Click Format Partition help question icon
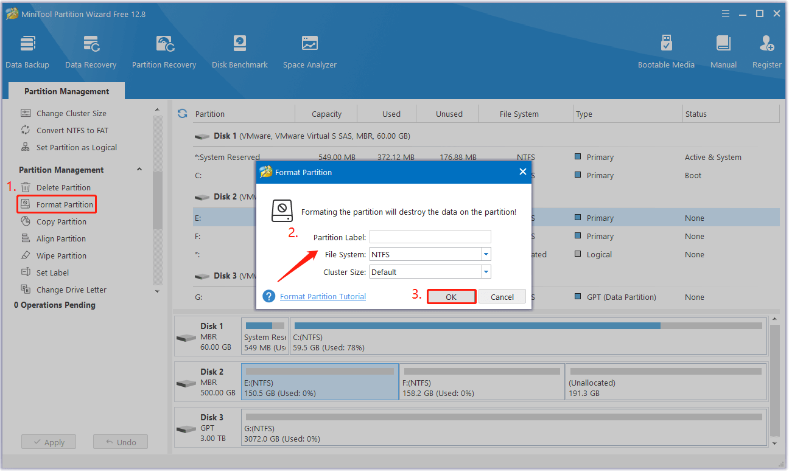Image resolution: width=789 pixels, height=472 pixels. coord(269,296)
